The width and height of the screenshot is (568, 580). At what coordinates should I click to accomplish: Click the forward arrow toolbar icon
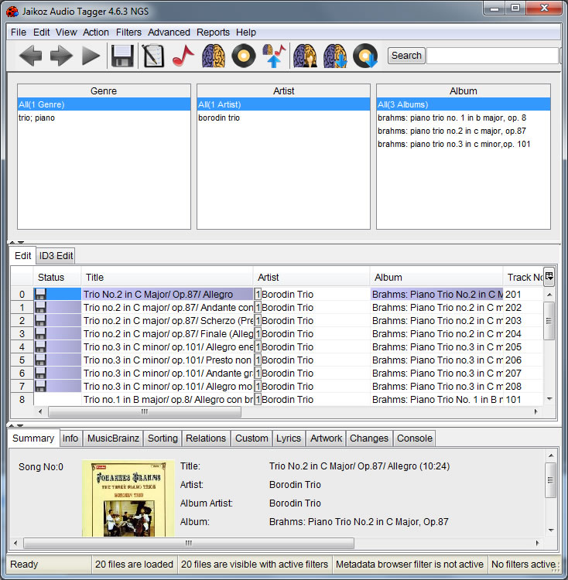point(61,56)
